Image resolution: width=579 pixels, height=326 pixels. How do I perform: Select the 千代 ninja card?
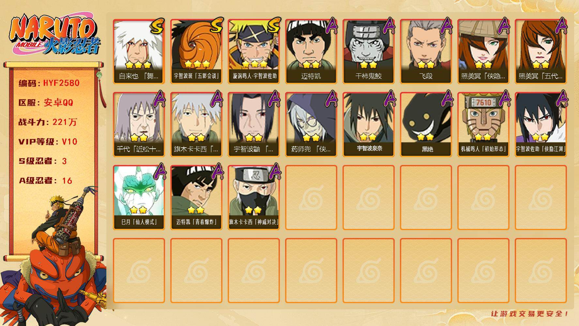point(139,124)
